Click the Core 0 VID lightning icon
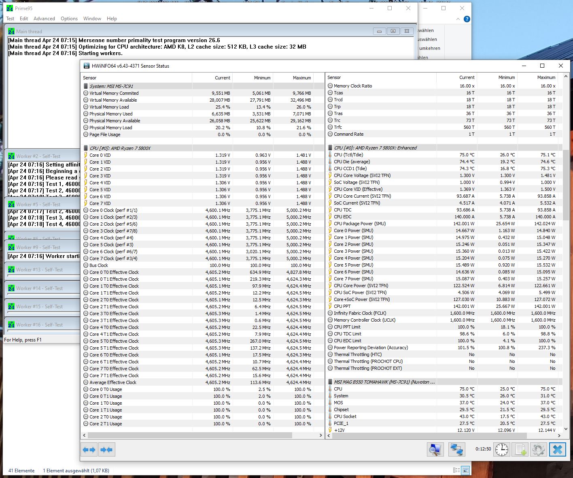This screenshot has height=478, width=573. coord(86,155)
